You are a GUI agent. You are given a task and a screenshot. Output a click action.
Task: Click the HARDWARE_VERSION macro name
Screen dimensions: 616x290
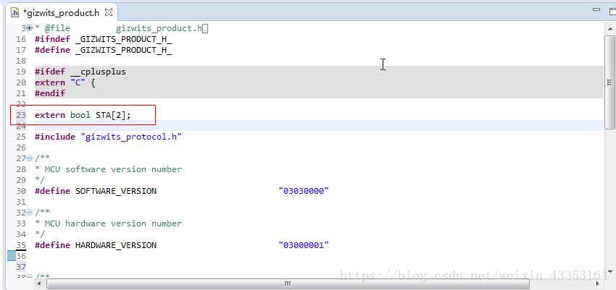click(x=116, y=245)
